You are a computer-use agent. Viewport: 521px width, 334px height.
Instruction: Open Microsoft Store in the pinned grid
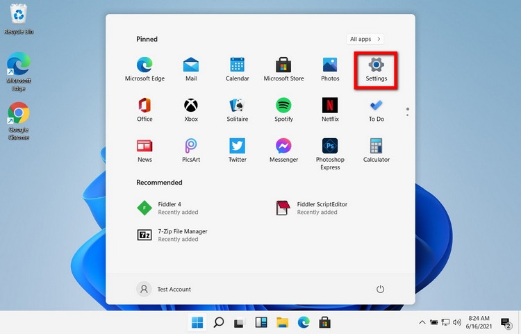point(283,69)
